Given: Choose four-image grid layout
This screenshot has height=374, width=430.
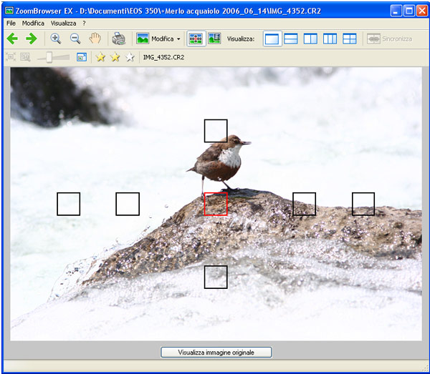Looking at the screenshot, I should click(350, 39).
